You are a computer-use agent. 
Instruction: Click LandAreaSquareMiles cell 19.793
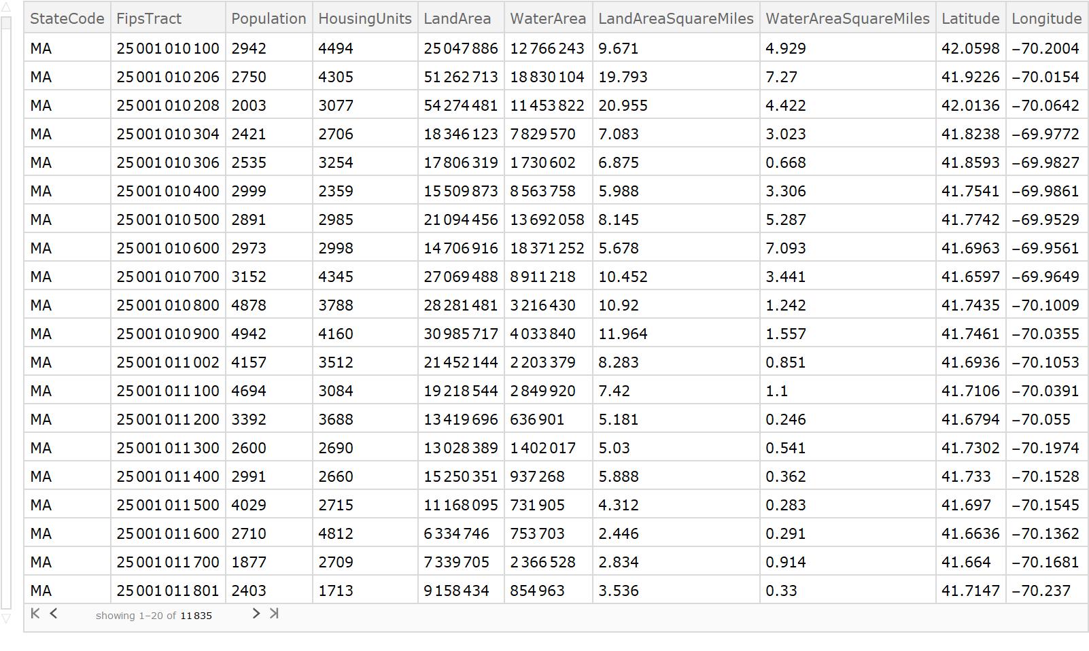click(676, 77)
